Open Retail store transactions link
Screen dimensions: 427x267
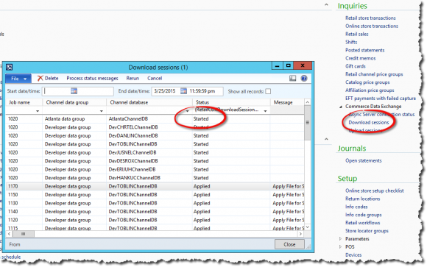coord(370,18)
